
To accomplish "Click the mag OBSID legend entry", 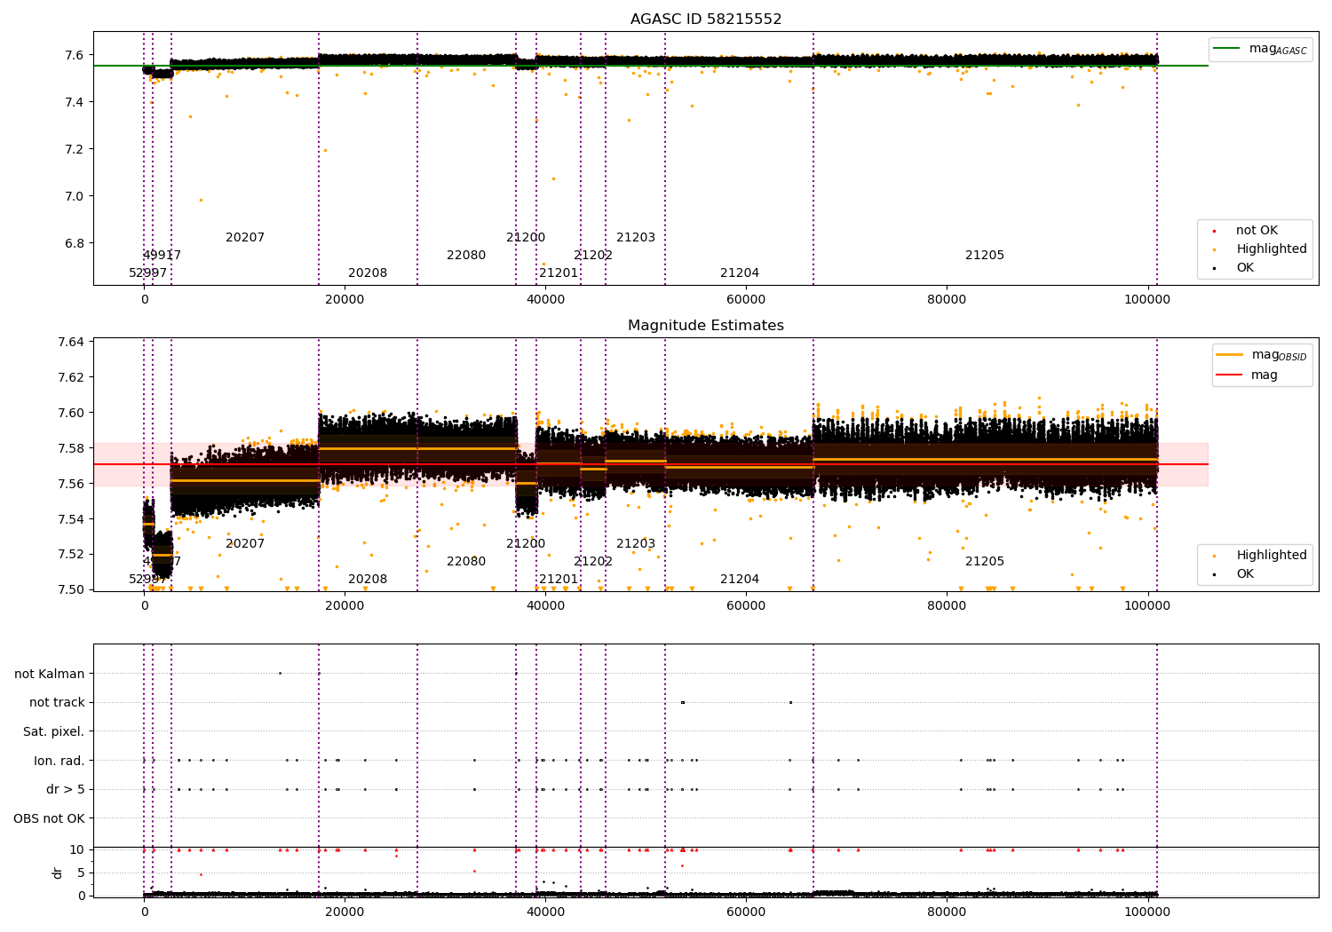I will tap(1279, 355).
